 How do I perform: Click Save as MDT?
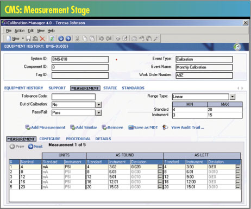143,128
